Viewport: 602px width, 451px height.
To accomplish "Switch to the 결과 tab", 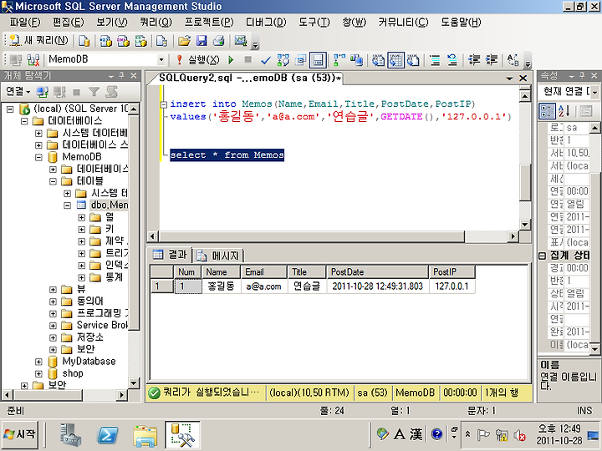I will pyautogui.click(x=169, y=254).
